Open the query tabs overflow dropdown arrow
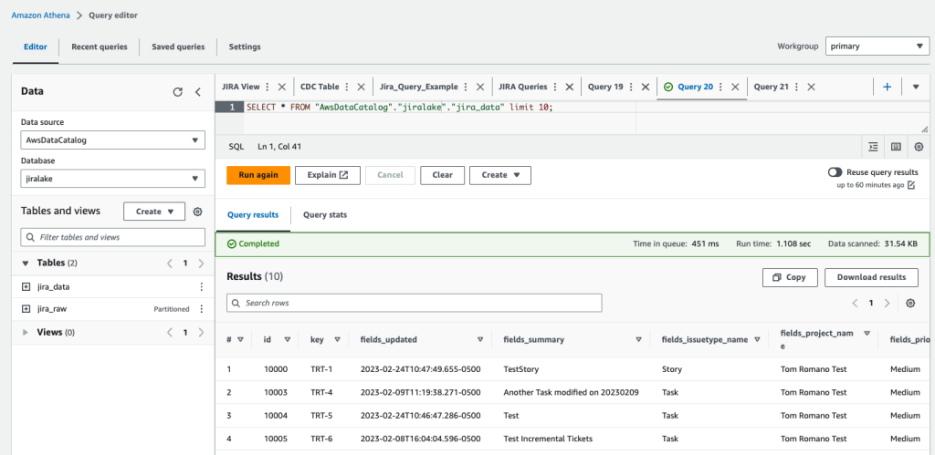Image resolution: width=935 pixels, height=455 pixels. 916,87
